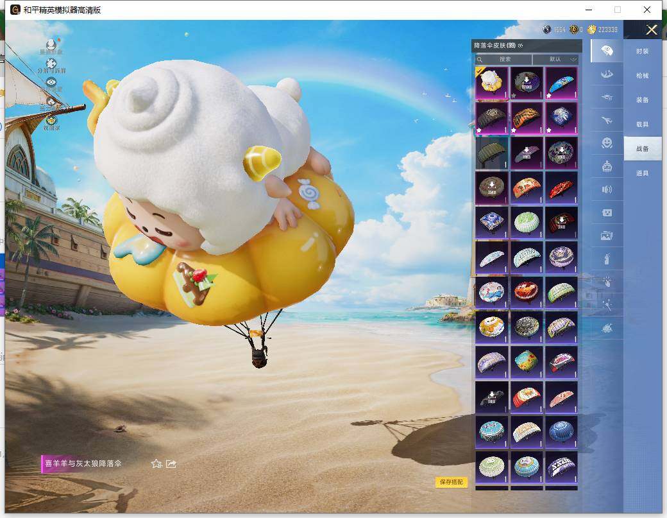Open the smiley emote category icon
Image resolution: width=667 pixels, height=518 pixels.
pyautogui.click(x=607, y=143)
